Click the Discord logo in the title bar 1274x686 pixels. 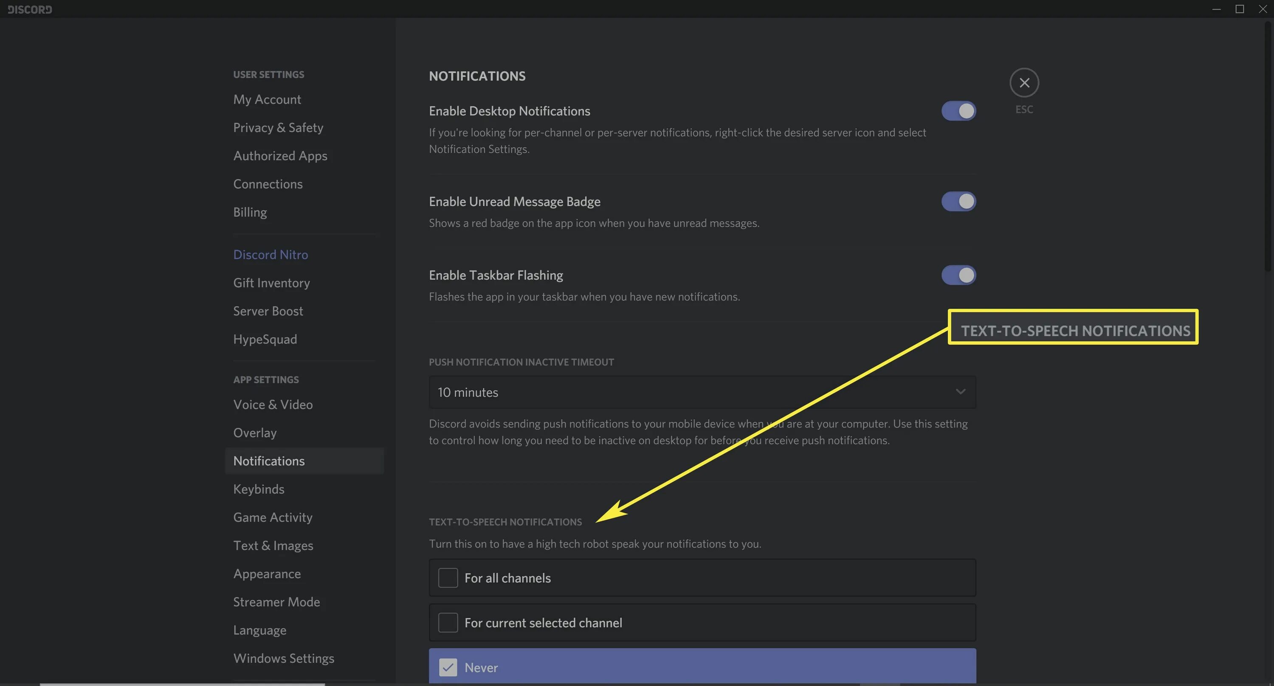[30, 9]
